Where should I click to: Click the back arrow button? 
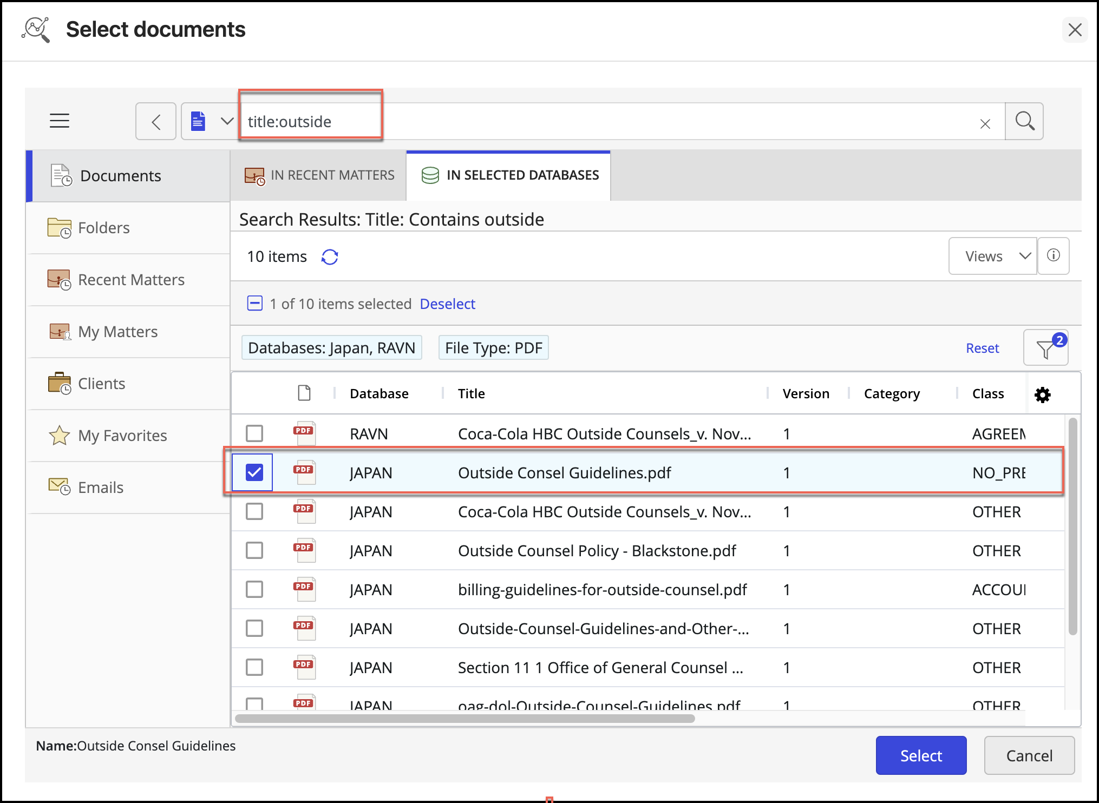coord(156,121)
